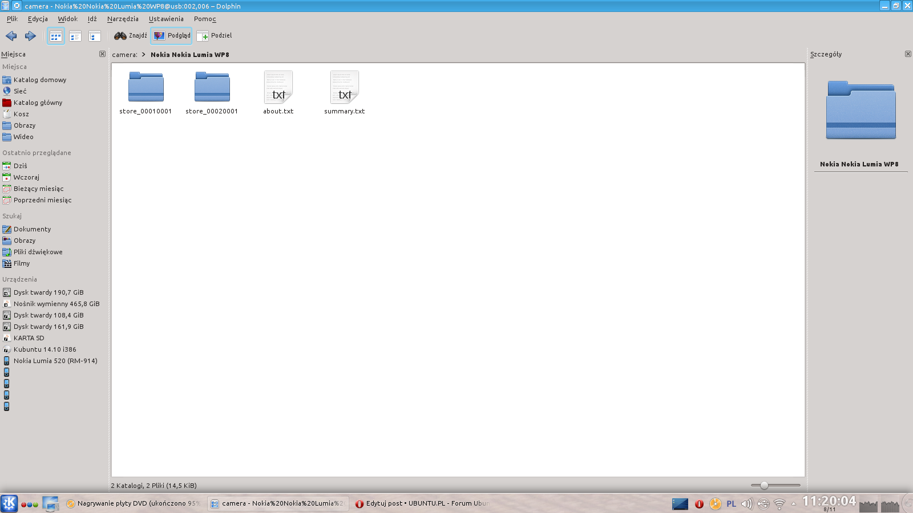This screenshot has height=513, width=913.
Task: Click the 11:20:04 digital clock
Action: (x=829, y=502)
